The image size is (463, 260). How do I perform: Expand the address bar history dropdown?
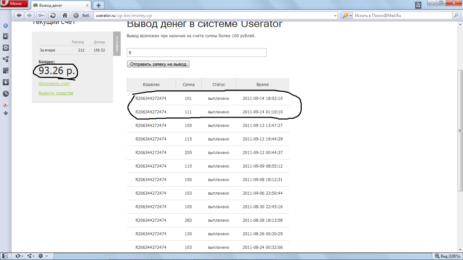[x=336, y=15]
